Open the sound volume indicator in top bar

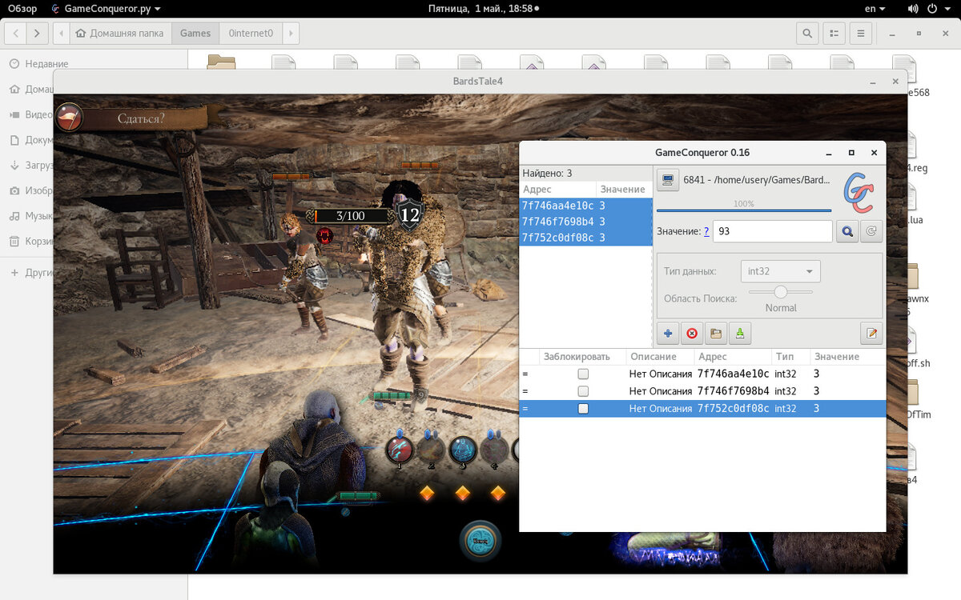912,8
